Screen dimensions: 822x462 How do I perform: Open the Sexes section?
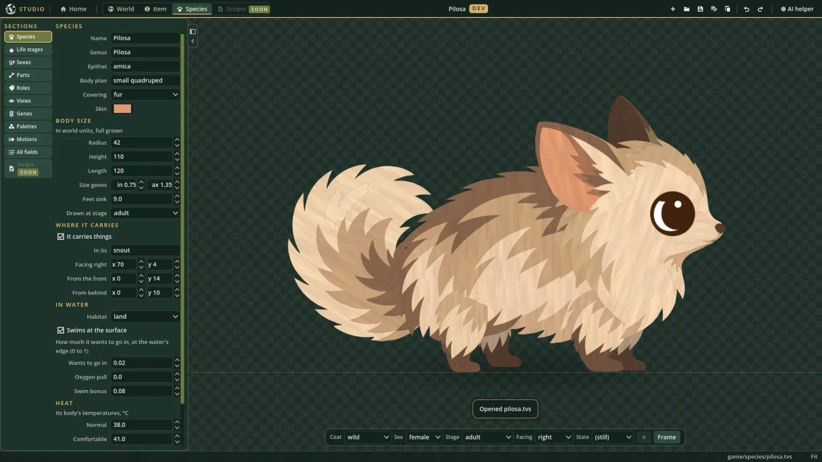28,62
